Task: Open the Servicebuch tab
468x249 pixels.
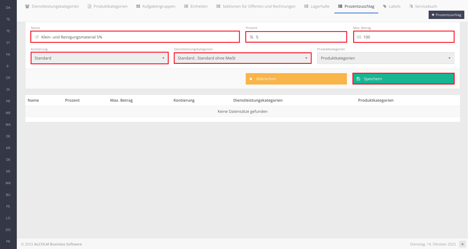Action: tap(423, 6)
